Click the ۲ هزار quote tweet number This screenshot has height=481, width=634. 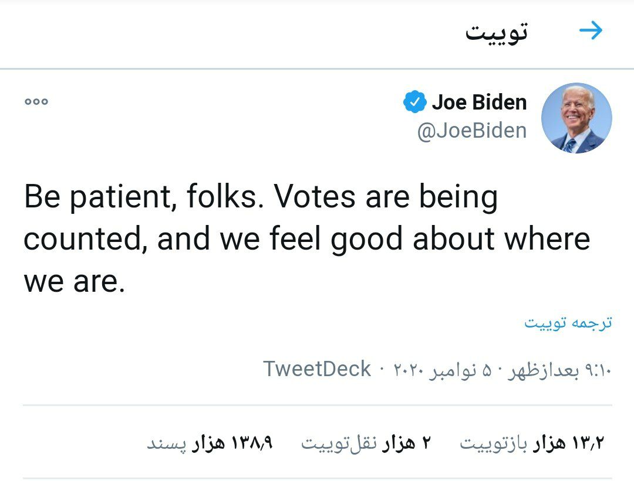coord(407,444)
